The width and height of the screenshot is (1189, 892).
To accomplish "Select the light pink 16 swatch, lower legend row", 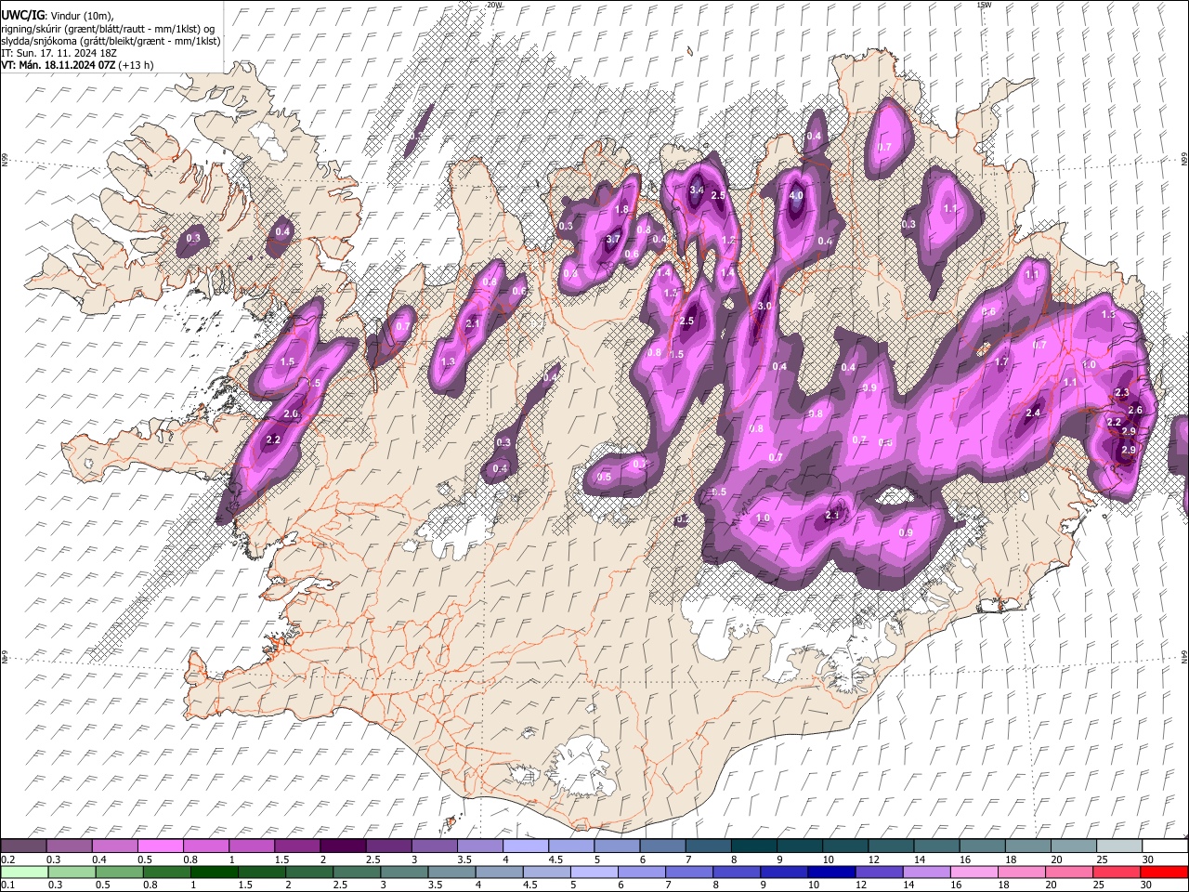I will [973, 872].
